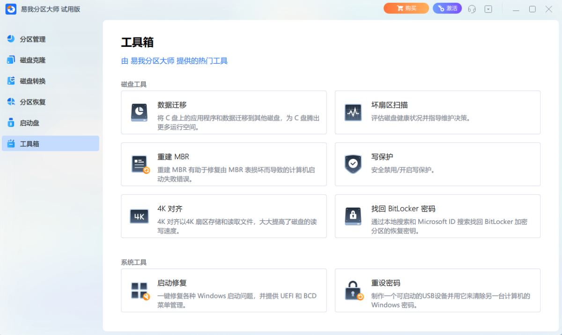Click the 磁盘克隆 sidebar icon
The image size is (562, 335).
pos(11,60)
